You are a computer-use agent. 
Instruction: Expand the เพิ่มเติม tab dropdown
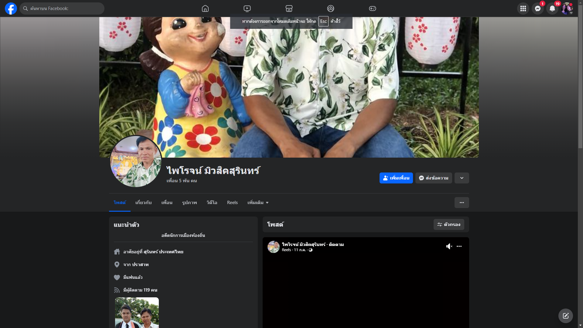(x=258, y=203)
